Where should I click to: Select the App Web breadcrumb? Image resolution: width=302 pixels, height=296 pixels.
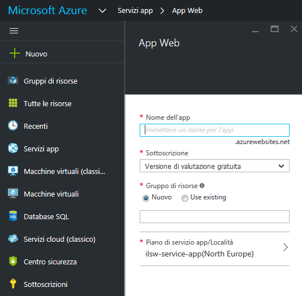click(x=187, y=11)
